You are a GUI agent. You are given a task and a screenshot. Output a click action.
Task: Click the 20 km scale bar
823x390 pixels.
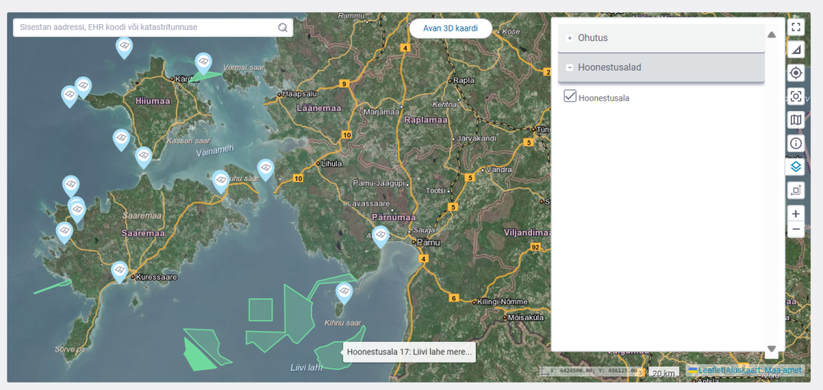click(663, 372)
